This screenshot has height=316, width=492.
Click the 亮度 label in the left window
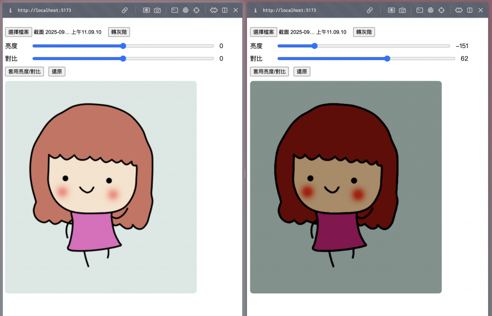pyautogui.click(x=12, y=46)
